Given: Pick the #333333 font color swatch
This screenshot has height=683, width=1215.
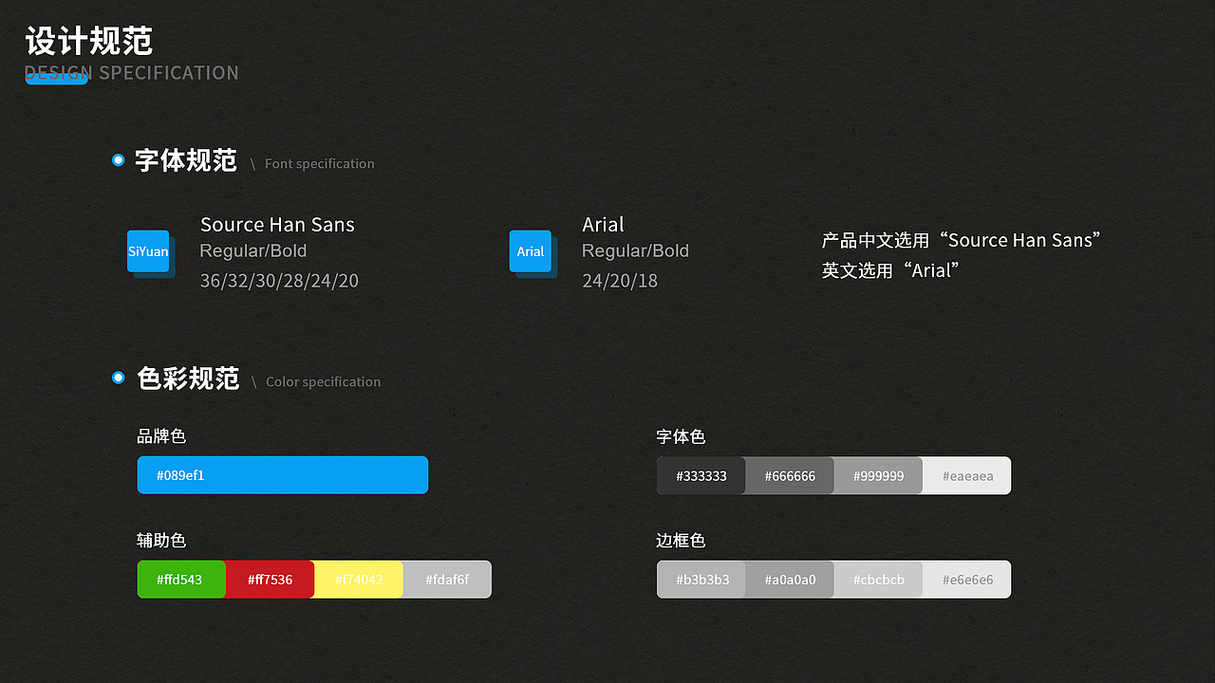Looking at the screenshot, I should click(701, 476).
